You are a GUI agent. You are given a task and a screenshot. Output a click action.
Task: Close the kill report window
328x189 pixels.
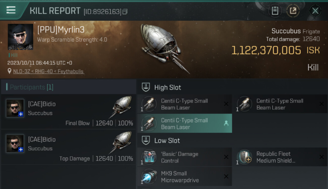(315, 11)
